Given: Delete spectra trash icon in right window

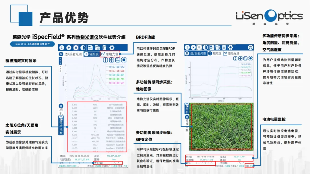Looking at the screenshot, I should tap(224, 47).
